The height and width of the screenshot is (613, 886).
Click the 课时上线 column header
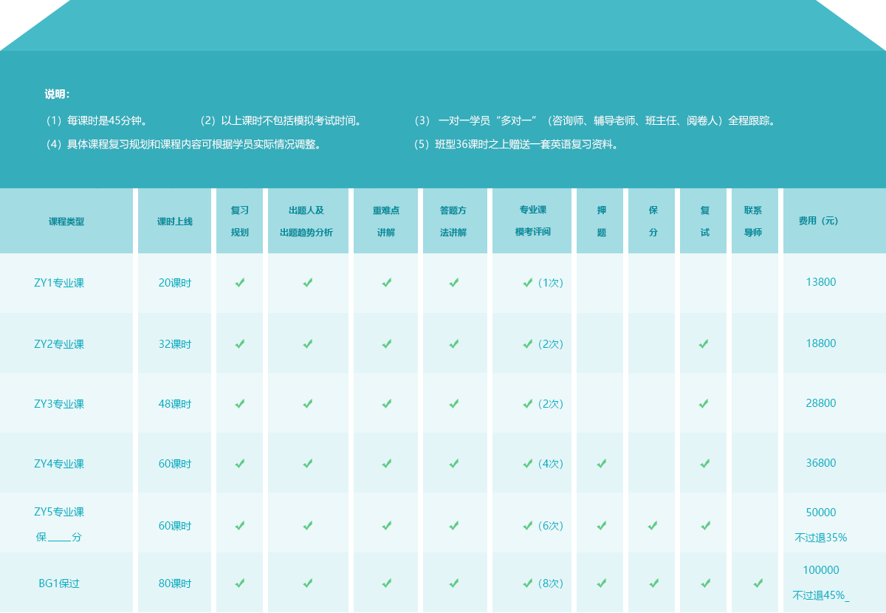[x=175, y=221]
